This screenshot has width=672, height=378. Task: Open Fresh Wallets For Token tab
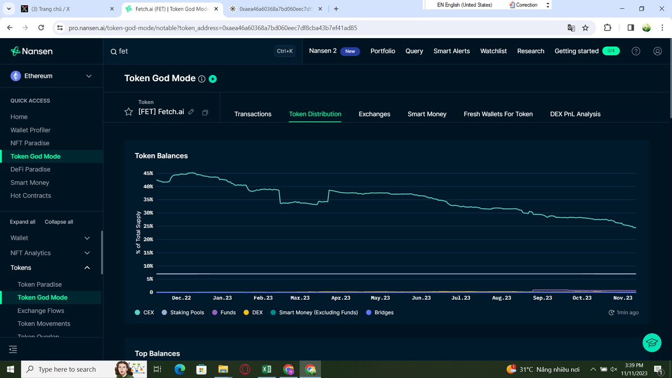tap(498, 114)
